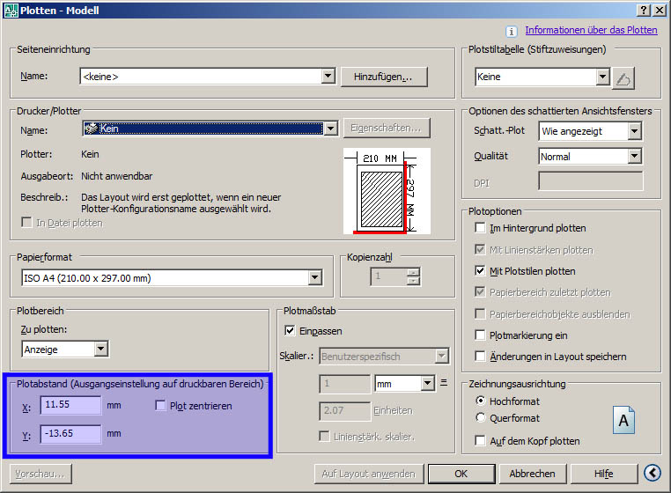The width and height of the screenshot is (671, 493).
Task: Enable Auf dem Kopf plotten checkbox
Action: (x=480, y=440)
